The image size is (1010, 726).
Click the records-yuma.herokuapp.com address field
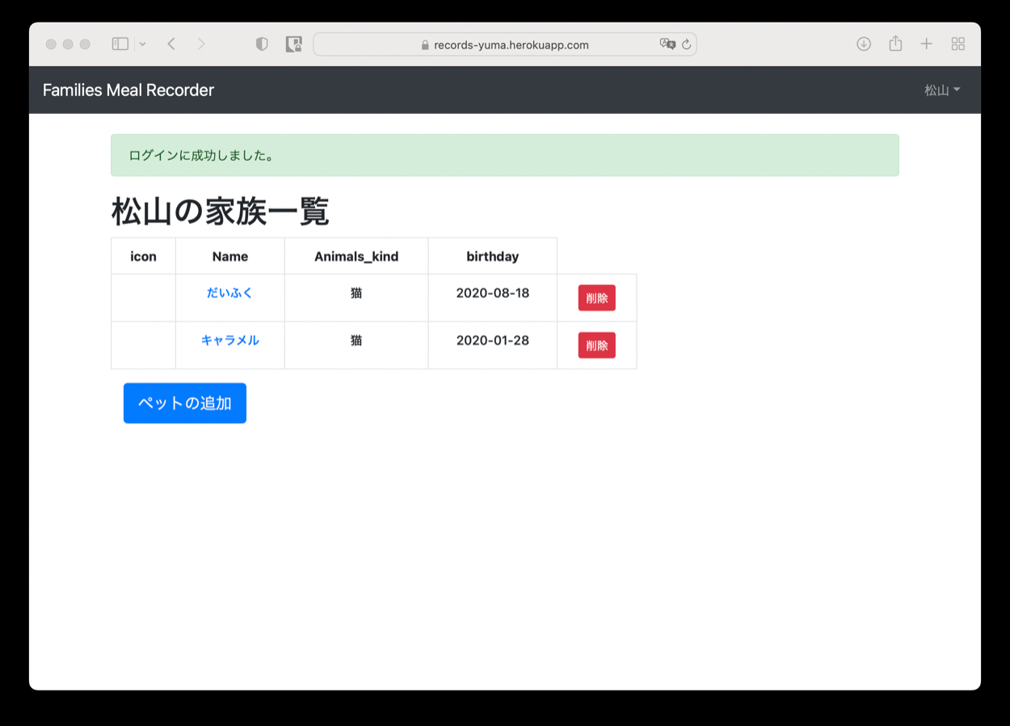509,44
